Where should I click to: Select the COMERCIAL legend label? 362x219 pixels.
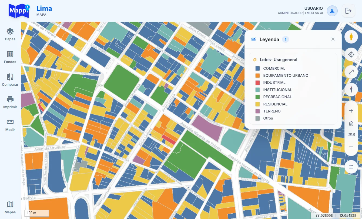click(x=274, y=69)
